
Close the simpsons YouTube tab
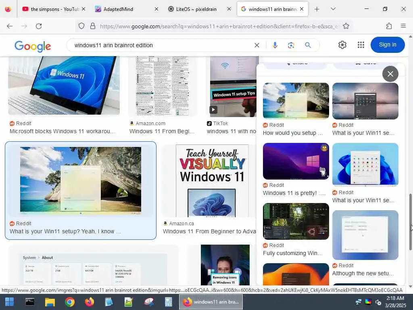pyautogui.click(x=83, y=9)
